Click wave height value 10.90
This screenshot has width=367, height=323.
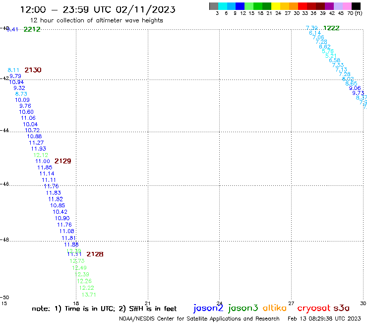click(x=62, y=218)
